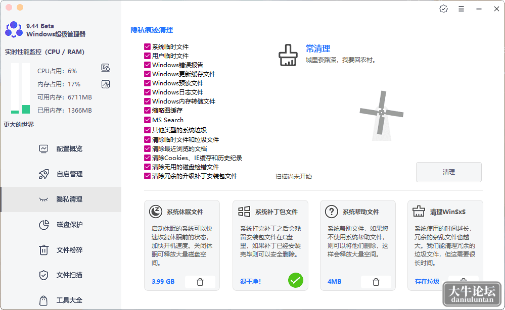Toggle Windows日志文件 checkbox
Viewport: 505px width, 310px height.
(x=147, y=92)
